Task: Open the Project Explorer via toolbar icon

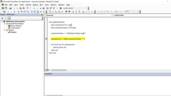Action: (48, 8)
